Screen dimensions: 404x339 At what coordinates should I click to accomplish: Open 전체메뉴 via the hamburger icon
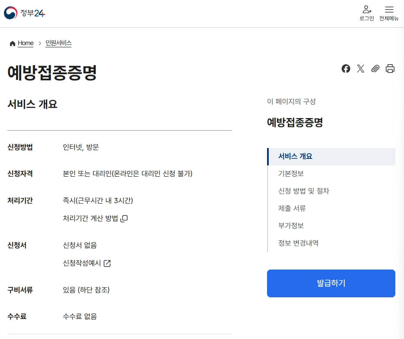[389, 13]
